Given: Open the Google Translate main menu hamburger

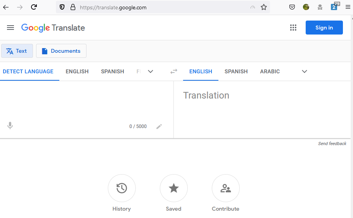Looking at the screenshot, I should (10, 28).
